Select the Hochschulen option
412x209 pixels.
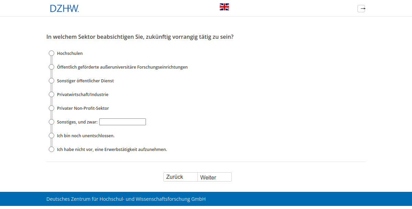[51, 53]
